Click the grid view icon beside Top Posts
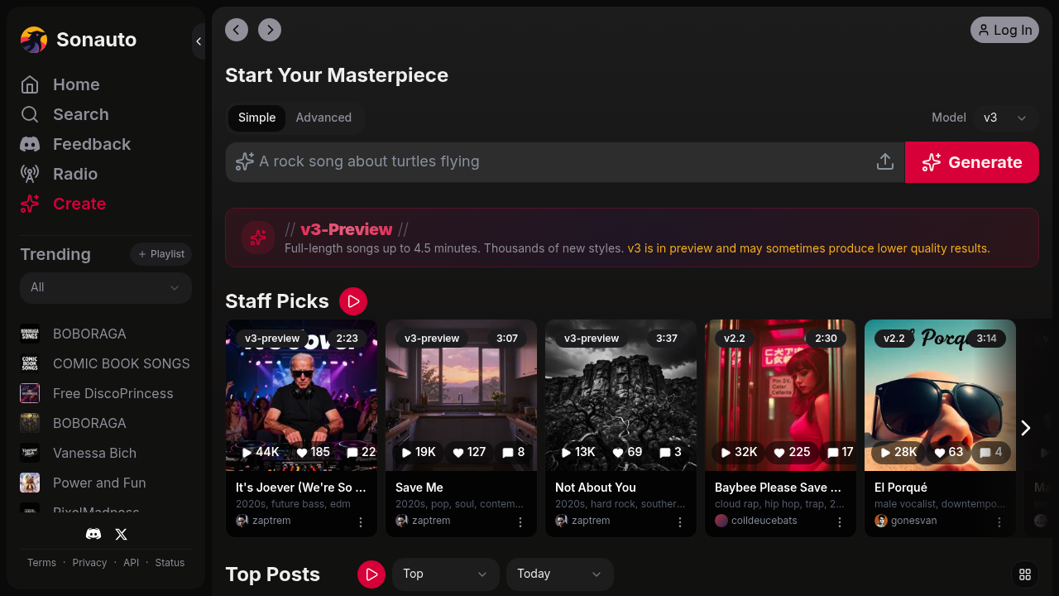This screenshot has height=596, width=1059. pyautogui.click(x=1024, y=574)
